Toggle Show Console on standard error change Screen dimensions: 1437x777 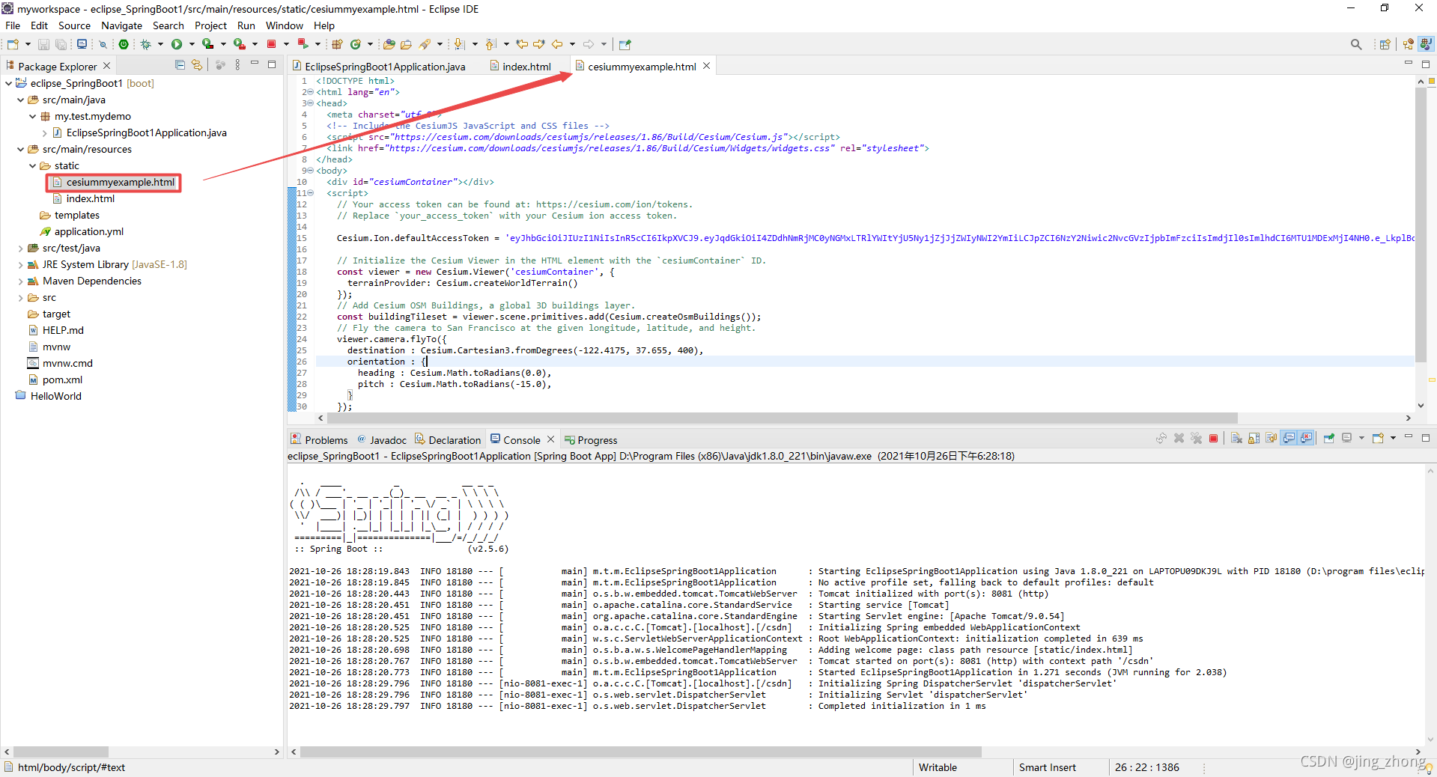click(x=1306, y=439)
